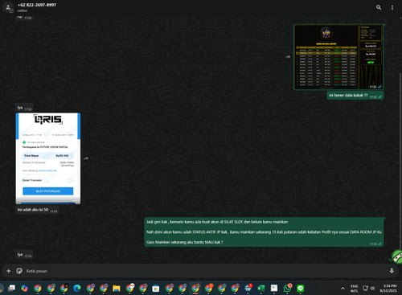Viewport: 402px width, 295px height.
Task: Open the three-dot chat menu
Action: pyautogui.click(x=392, y=7)
